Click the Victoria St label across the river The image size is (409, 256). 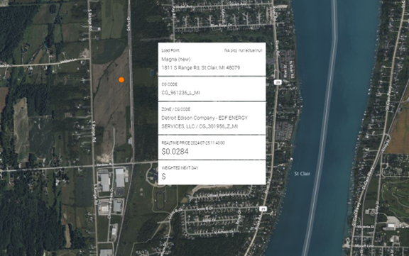[x=366, y=227]
